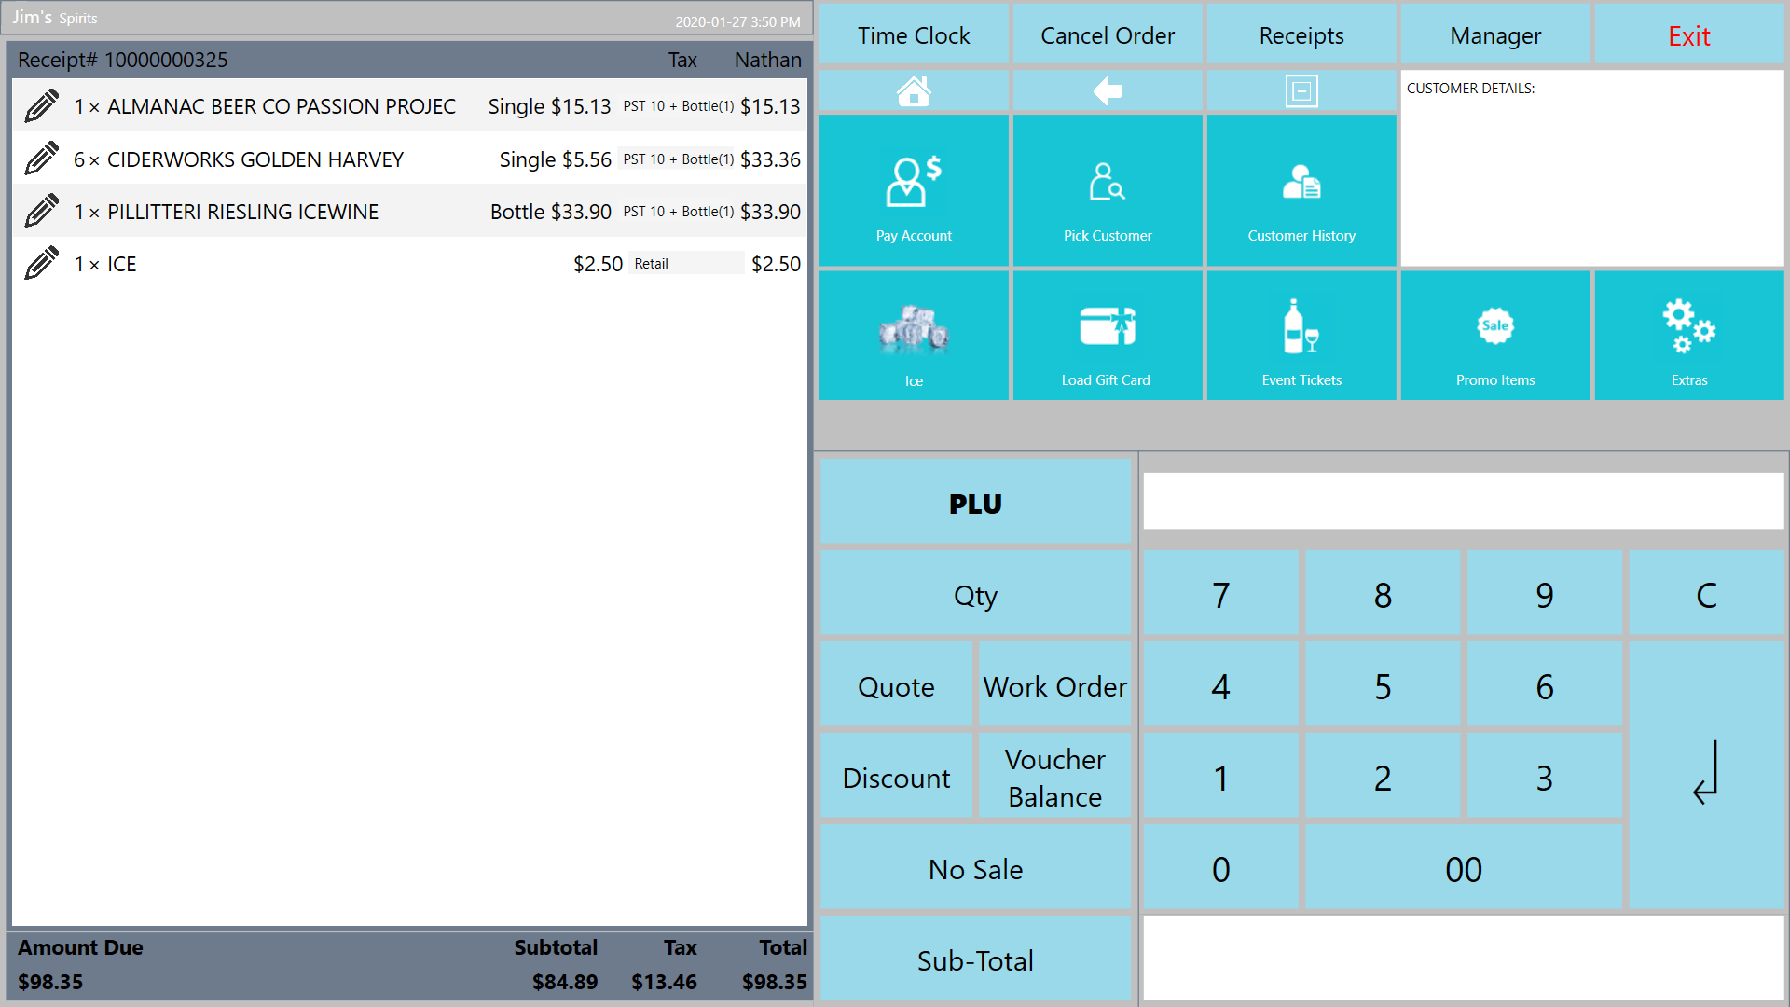Image resolution: width=1790 pixels, height=1007 pixels.
Task: Edit the Pillitteri Riesling Icewine pencil icon
Action: pos(42,212)
